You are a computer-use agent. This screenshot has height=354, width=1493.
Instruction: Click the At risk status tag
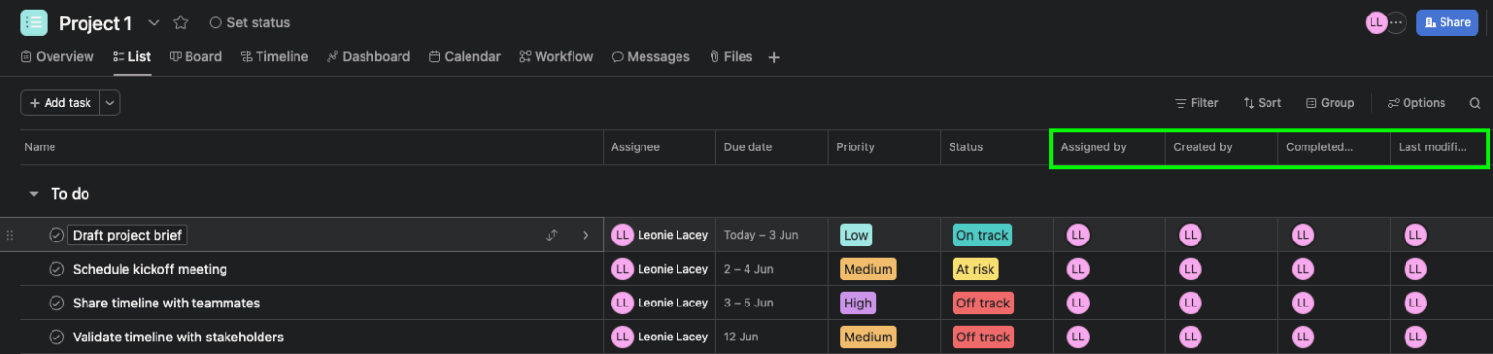point(976,269)
